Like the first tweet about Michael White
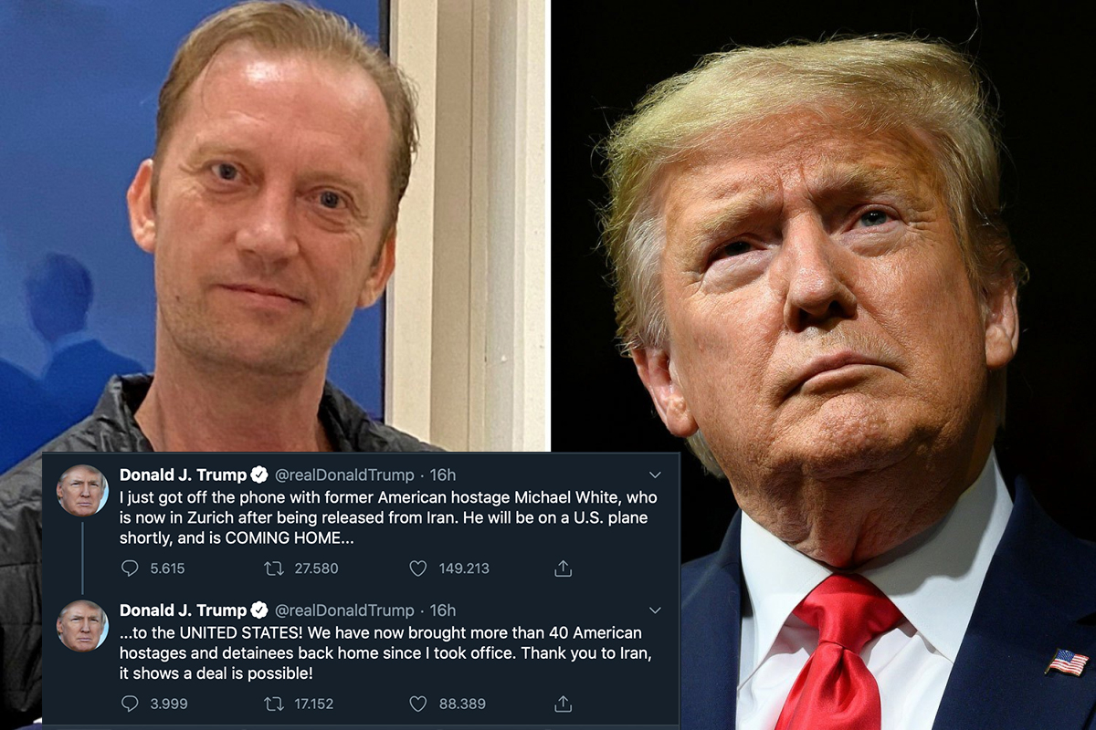 click(417, 568)
